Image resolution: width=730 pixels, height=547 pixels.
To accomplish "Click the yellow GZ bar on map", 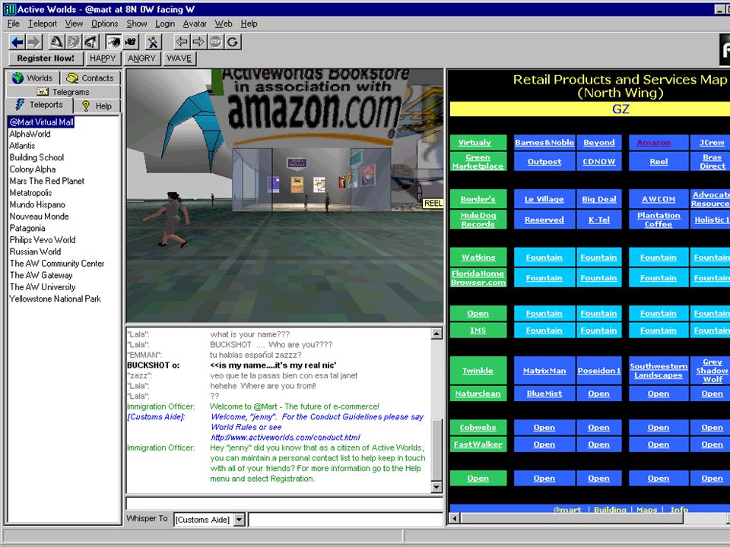I will tap(590, 109).
